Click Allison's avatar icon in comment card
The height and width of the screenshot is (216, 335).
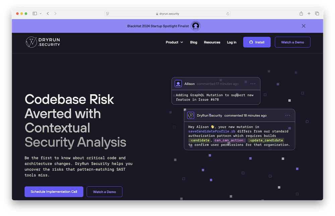(x=178, y=84)
